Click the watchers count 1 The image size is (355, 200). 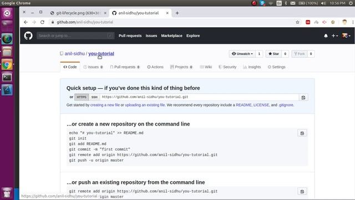[x=259, y=54]
